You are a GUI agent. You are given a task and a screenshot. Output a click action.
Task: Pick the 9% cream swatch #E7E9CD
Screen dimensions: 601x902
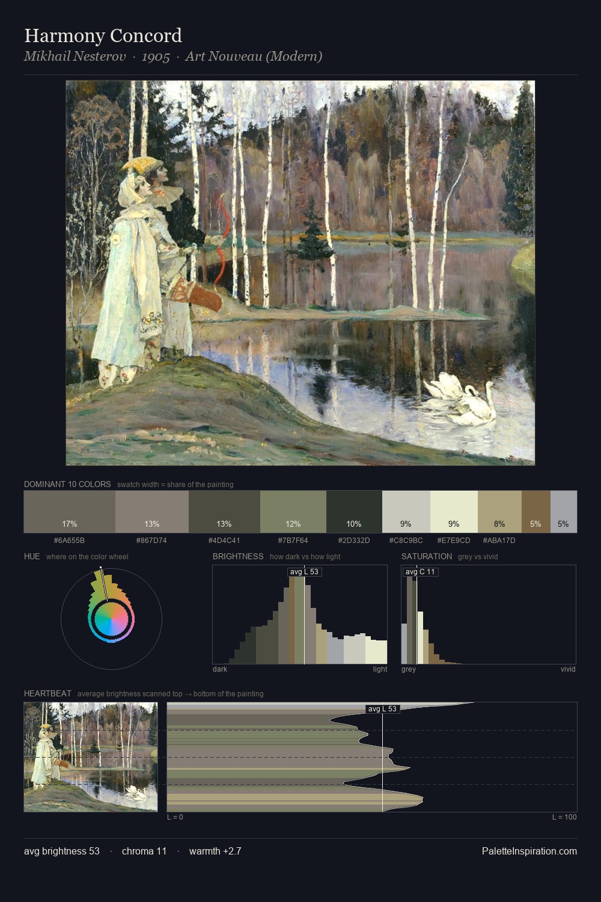(x=454, y=512)
